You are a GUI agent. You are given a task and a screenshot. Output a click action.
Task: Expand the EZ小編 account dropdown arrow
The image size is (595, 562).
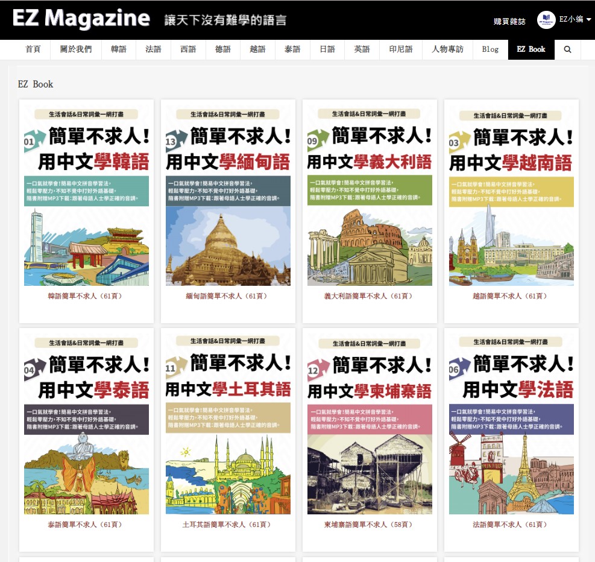coord(588,19)
